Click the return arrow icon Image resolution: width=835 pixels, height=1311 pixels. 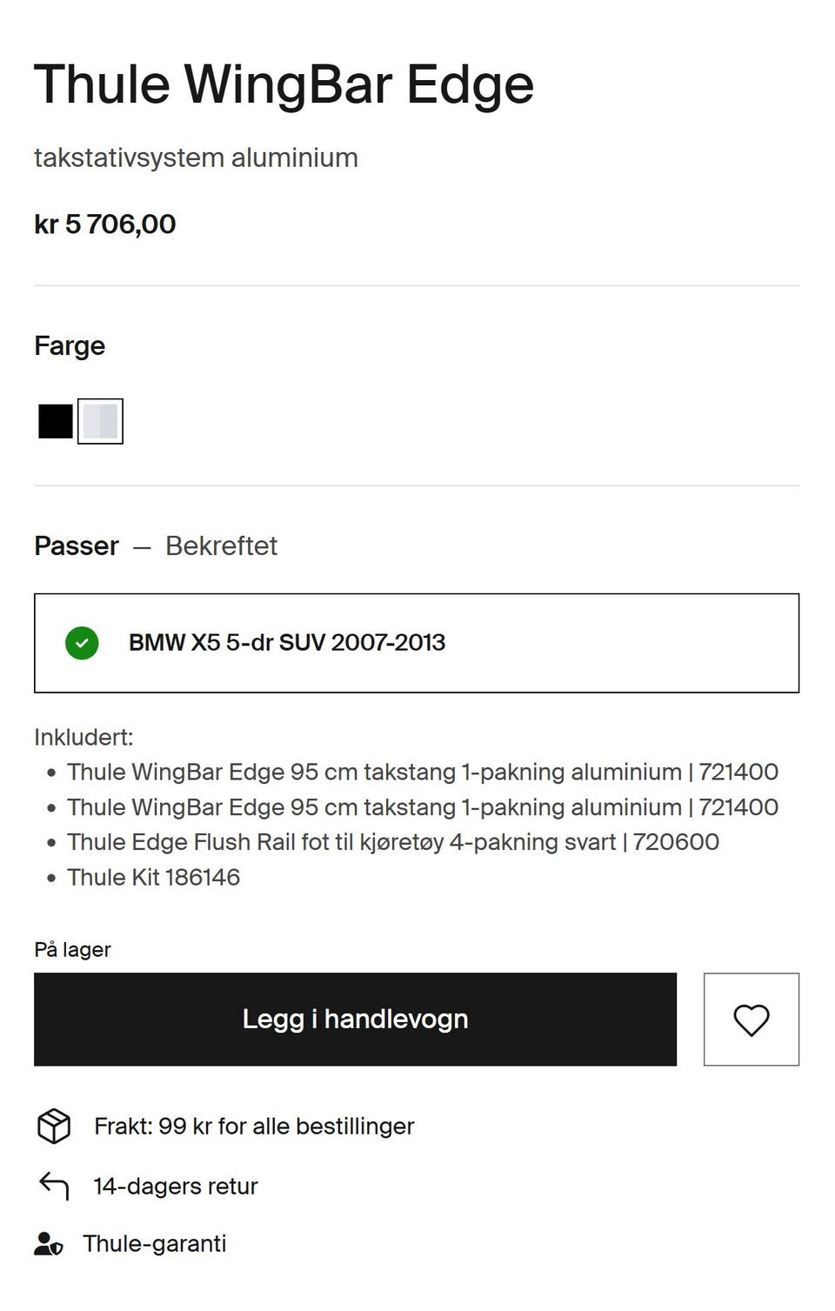[x=54, y=1185]
